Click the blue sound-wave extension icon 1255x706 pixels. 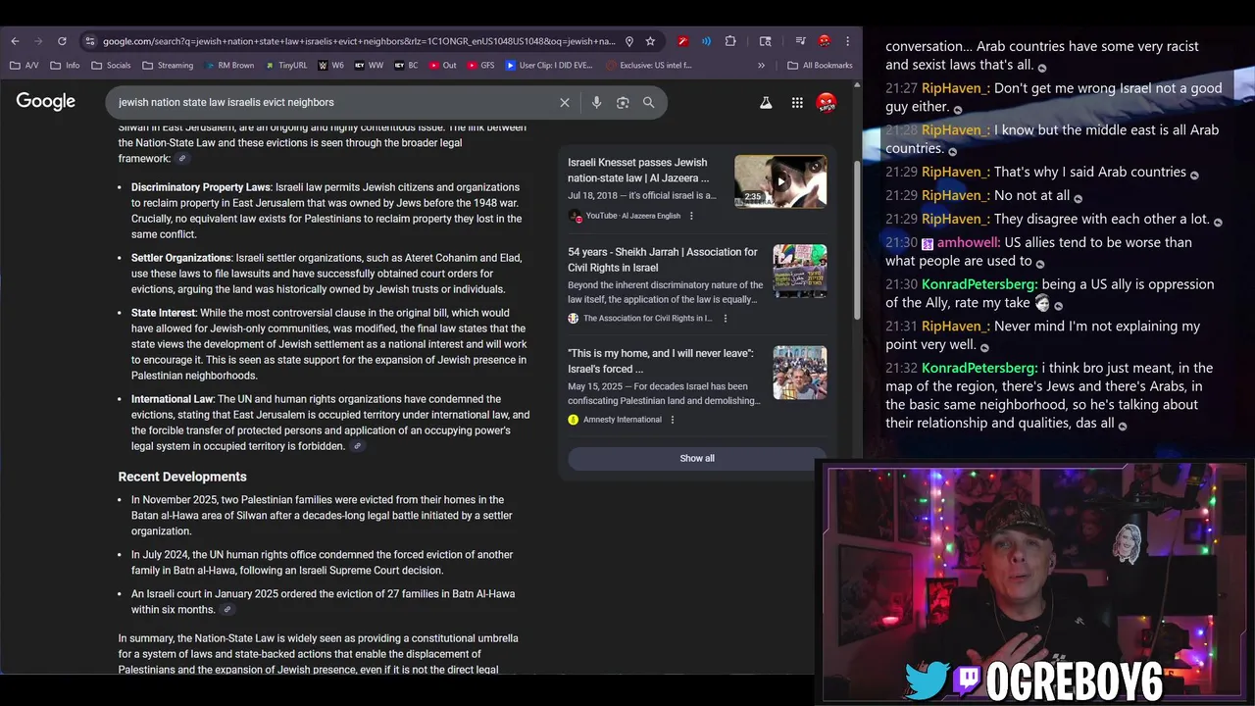click(707, 41)
